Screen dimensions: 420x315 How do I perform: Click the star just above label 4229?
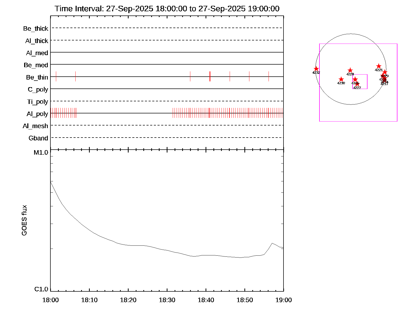[385, 72]
